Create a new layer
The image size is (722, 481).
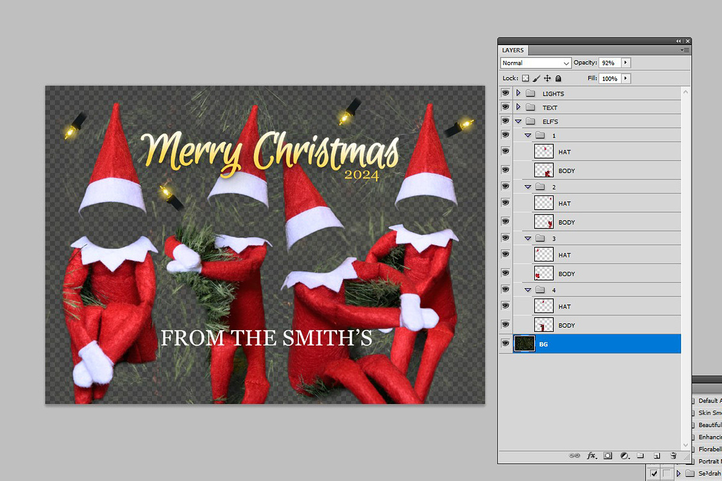click(x=657, y=456)
